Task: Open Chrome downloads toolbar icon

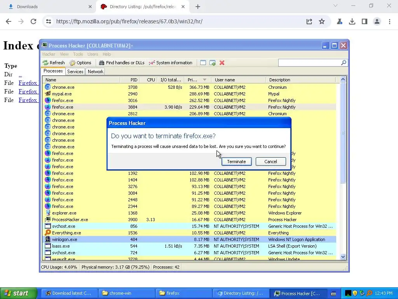Action: [x=352, y=22]
